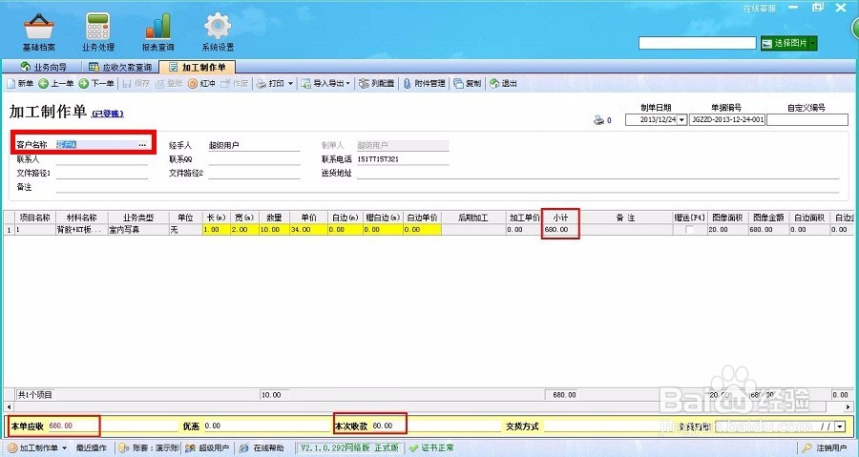The image size is (859, 457).
Task: Click the 经手人 input field
Action: (x=254, y=146)
